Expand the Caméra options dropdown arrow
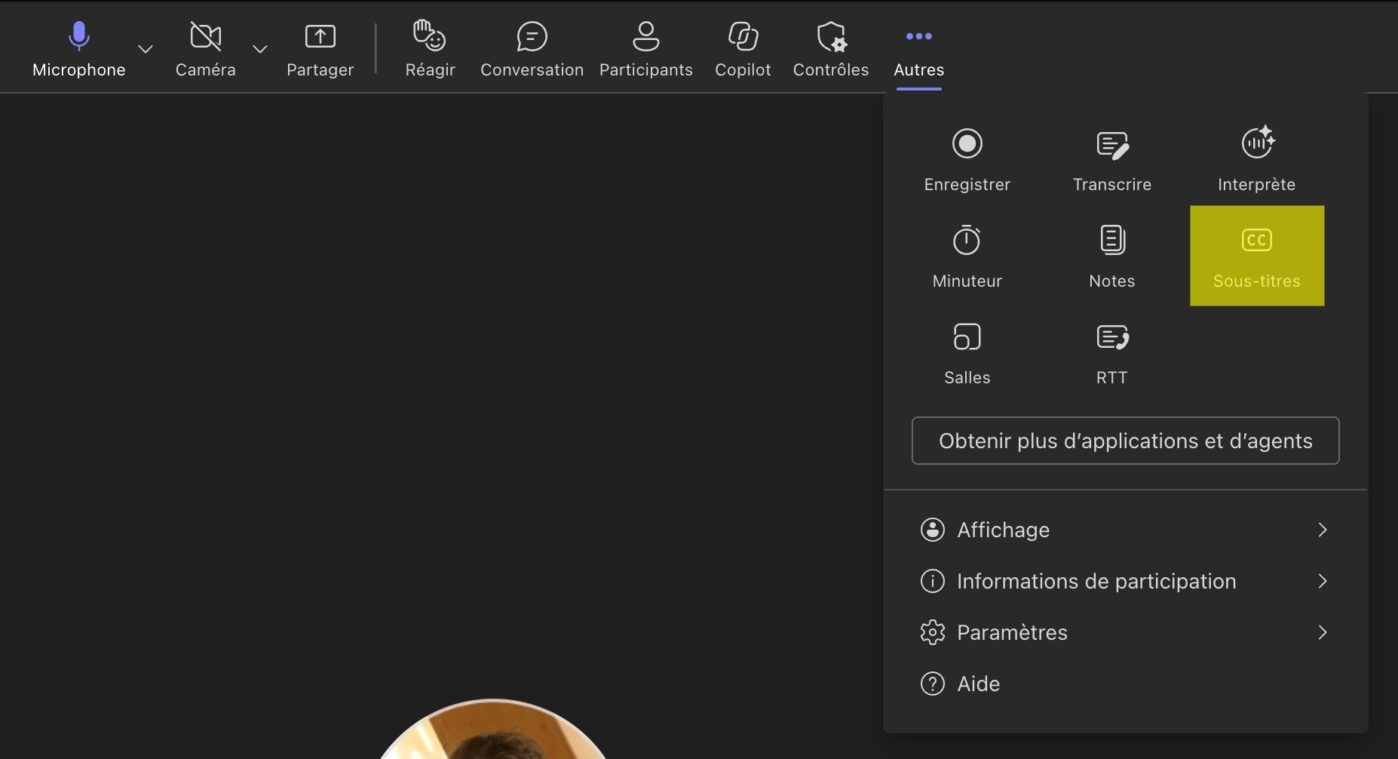 pyautogui.click(x=260, y=50)
